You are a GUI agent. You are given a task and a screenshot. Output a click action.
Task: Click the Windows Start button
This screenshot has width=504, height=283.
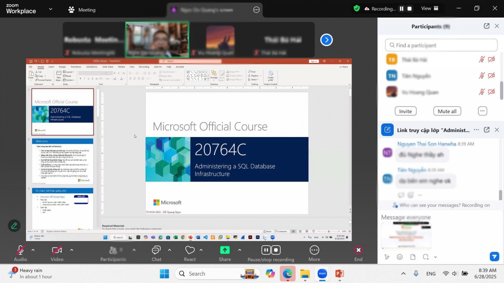tap(164, 274)
